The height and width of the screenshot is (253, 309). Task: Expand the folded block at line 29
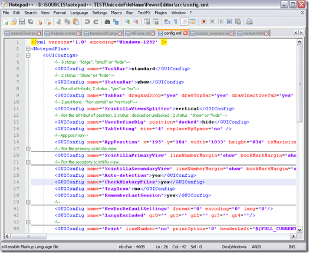(x=28, y=202)
